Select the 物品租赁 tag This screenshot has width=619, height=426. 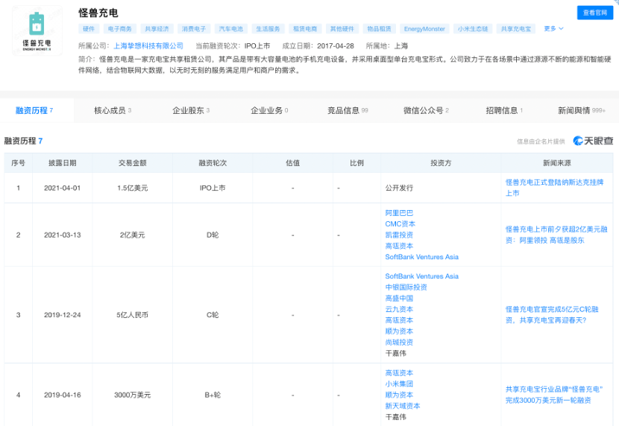pyautogui.click(x=380, y=29)
